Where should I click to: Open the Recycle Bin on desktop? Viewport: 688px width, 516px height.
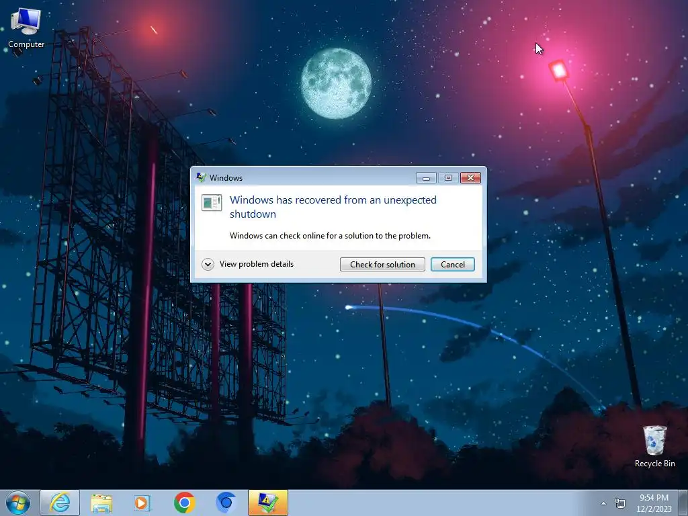pyautogui.click(x=654, y=446)
